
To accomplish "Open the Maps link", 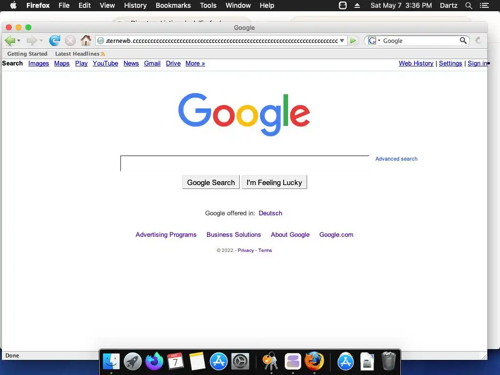I will (62, 63).
